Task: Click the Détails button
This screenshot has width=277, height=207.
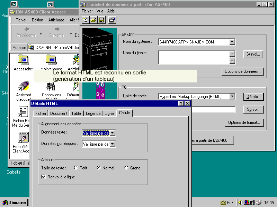Action: [x=253, y=97]
